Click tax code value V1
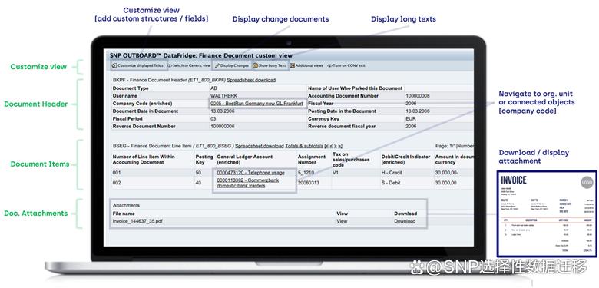The image size is (599, 288). pos(336,173)
